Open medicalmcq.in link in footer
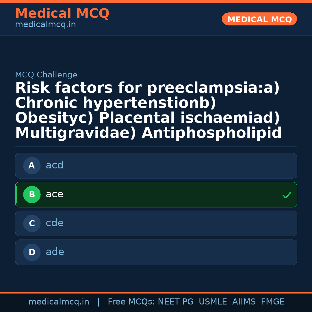The width and height of the screenshot is (312, 312). (x=59, y=302)
